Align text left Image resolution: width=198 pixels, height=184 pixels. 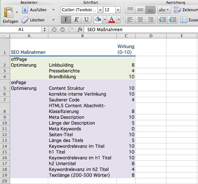click(x=130, y=20)
